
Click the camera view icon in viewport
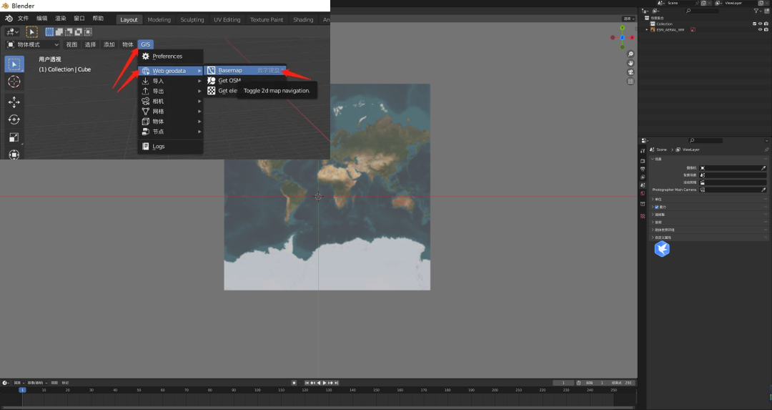click(x=630, y=72)
